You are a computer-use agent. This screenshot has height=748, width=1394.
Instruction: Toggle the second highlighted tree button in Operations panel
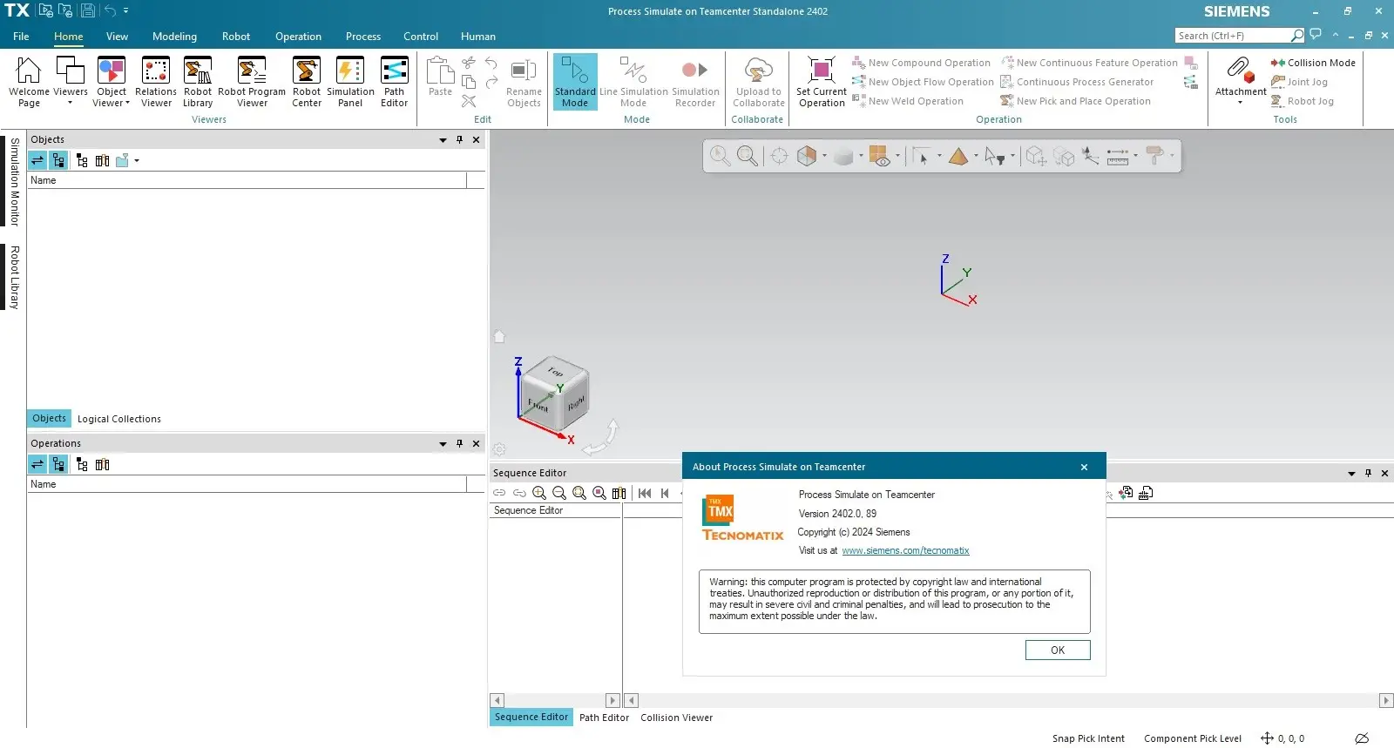click(58, 464)
